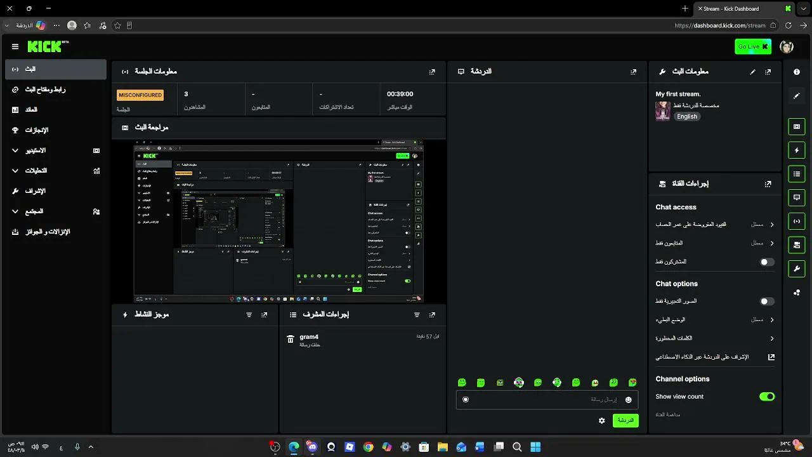Screen dimensions: 812x457
Task: Open Discord from the Windows taskbar
Action: point(312,447)
